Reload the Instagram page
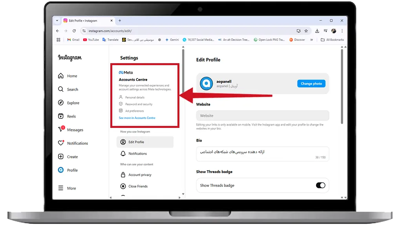 (x=74, y=31)
